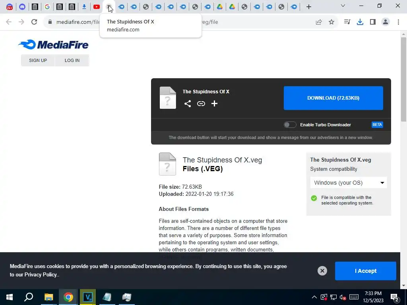Viewport: 407px width, 305px height.
Task: Click the green compatibility checkmark icon
Action: point(314,198)
